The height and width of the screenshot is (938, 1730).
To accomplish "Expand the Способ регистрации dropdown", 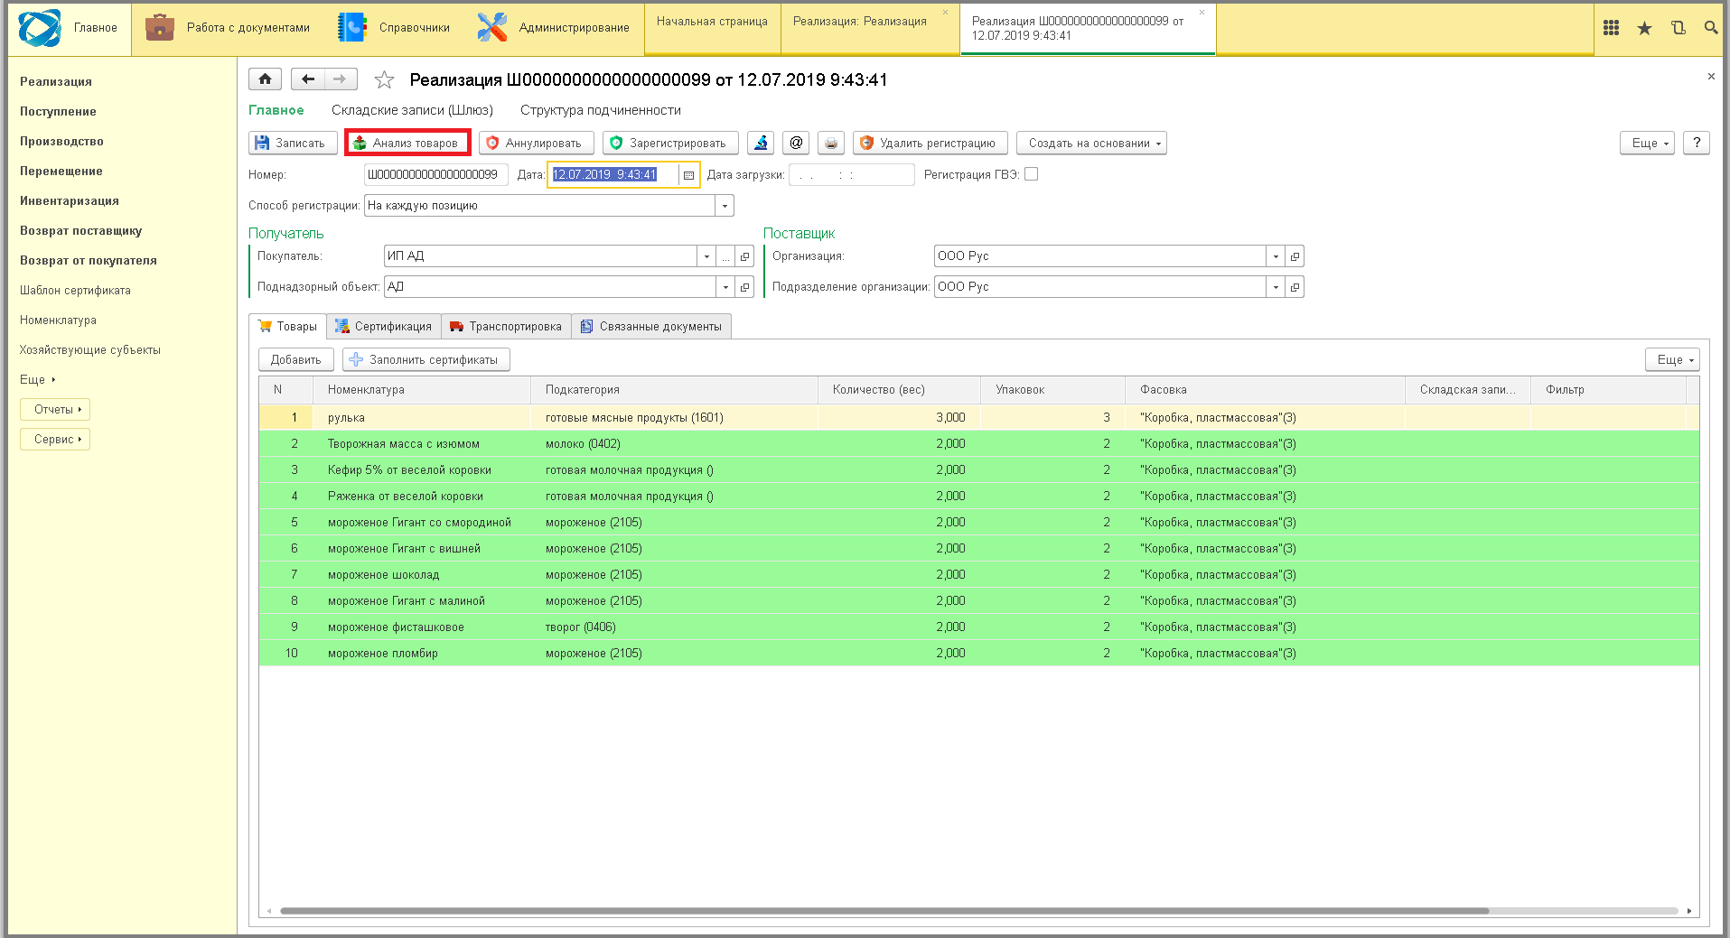I will (725, 206).
